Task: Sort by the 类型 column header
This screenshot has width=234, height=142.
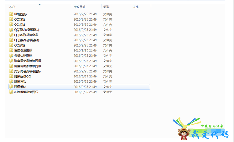Action: pos(106,7)
